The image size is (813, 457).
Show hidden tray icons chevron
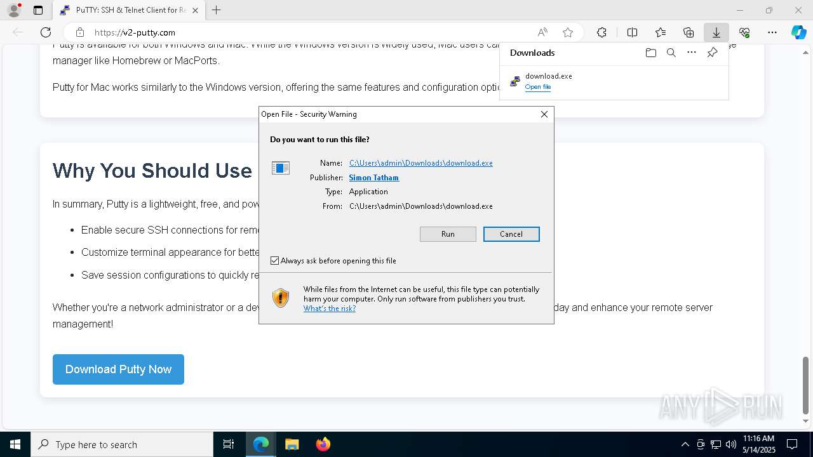(685, 444)
